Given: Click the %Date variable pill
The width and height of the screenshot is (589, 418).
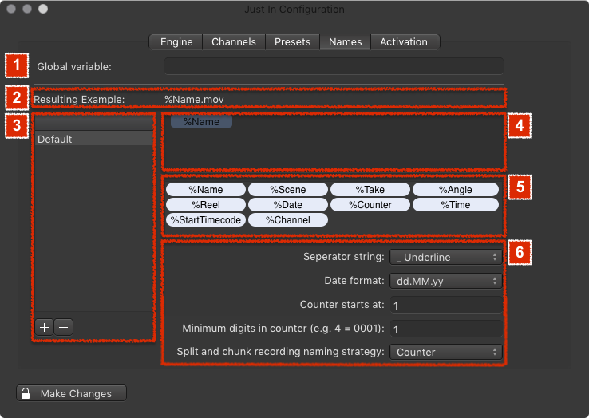Looking at the screenshot, I should (x=288, y=205).
